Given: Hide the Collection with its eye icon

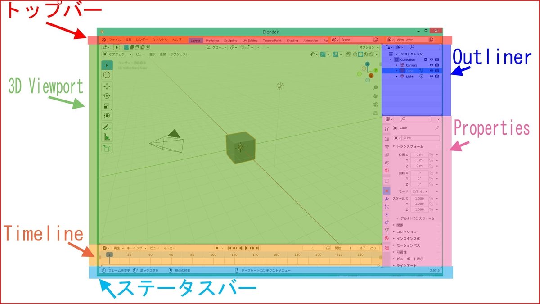Looking at the screenshot, I should coord(432,59).
